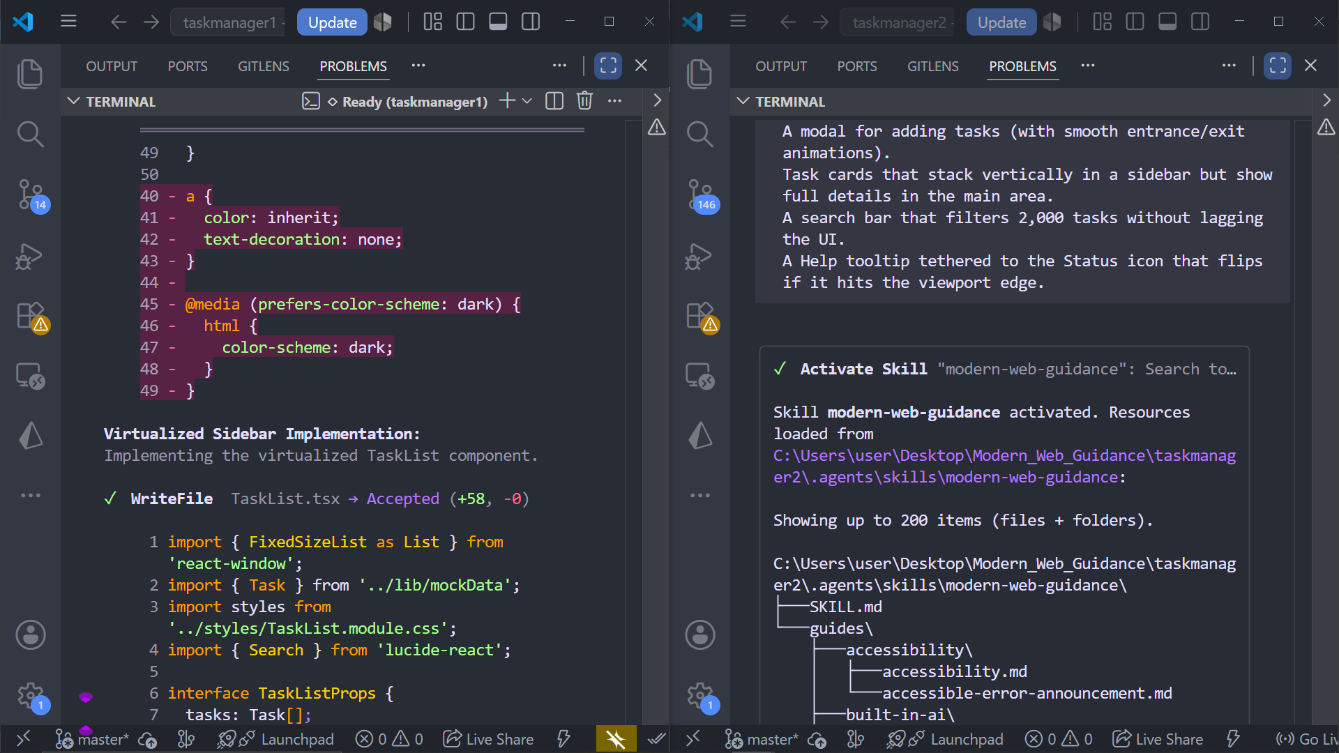Split the terminal in taskmanager1 panel

[x=554, y=101]
